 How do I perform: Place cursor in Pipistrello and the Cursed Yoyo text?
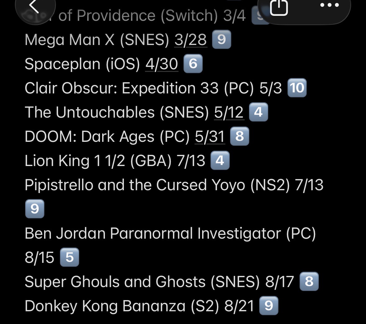pyautogui.click(x=174, y=185)
